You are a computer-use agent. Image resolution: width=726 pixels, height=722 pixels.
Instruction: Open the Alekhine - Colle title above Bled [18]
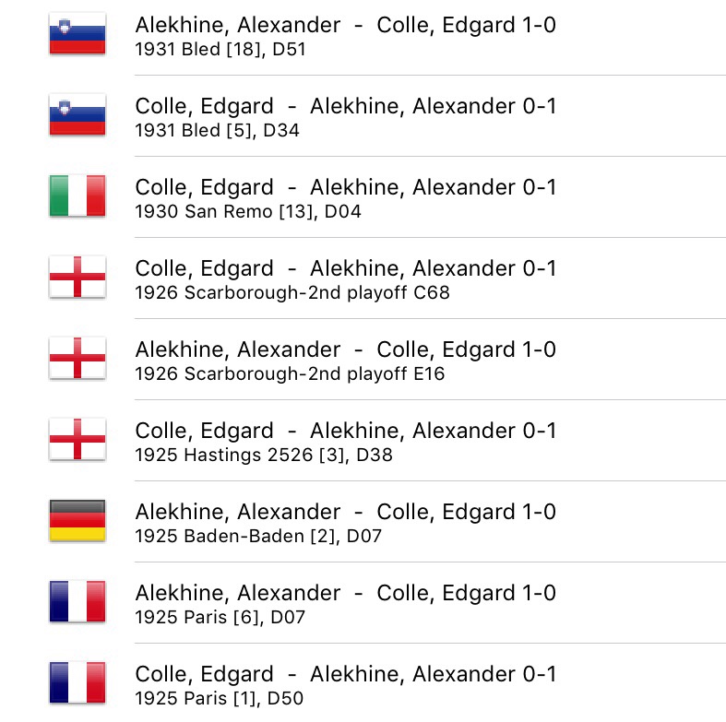pos(345,26)
